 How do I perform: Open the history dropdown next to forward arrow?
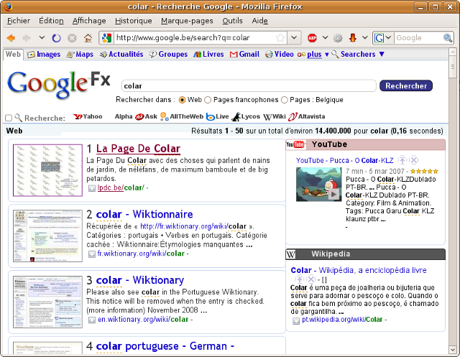(x=42, y=37)
